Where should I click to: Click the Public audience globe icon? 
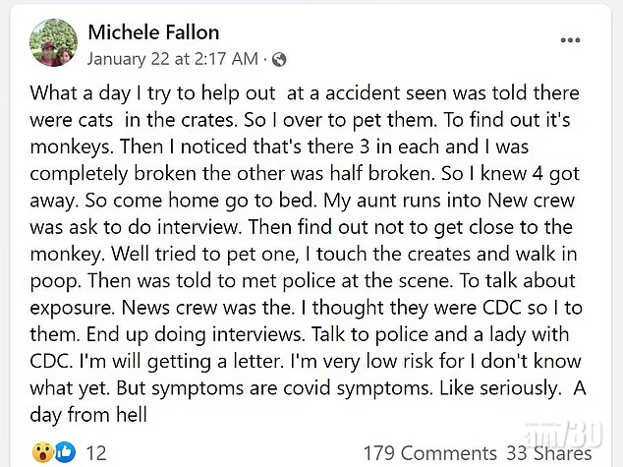pos(280,58)
